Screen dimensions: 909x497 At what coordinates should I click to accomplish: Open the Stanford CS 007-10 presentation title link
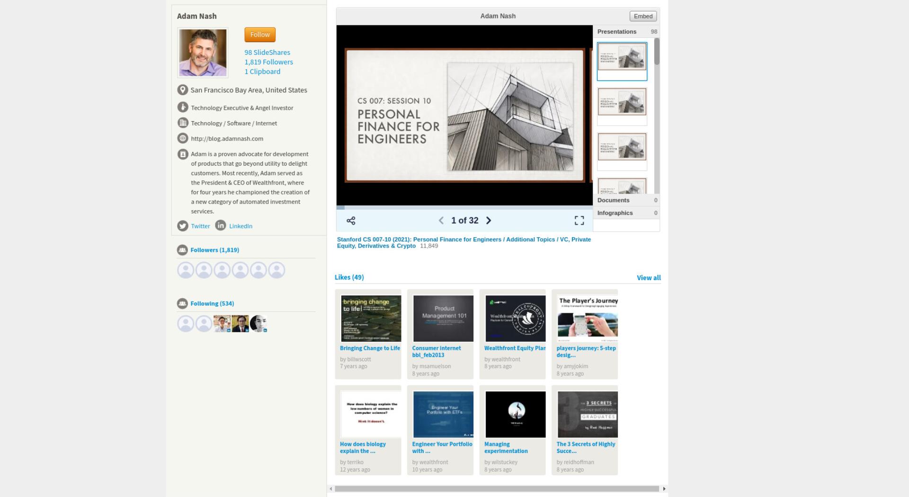pyautogui.click(x=464, y=242)
